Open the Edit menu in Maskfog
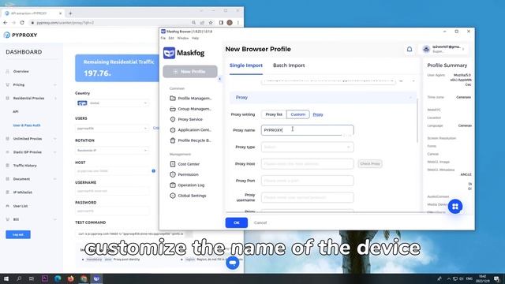This screenshot has width=505, height=284. point(171,38)
